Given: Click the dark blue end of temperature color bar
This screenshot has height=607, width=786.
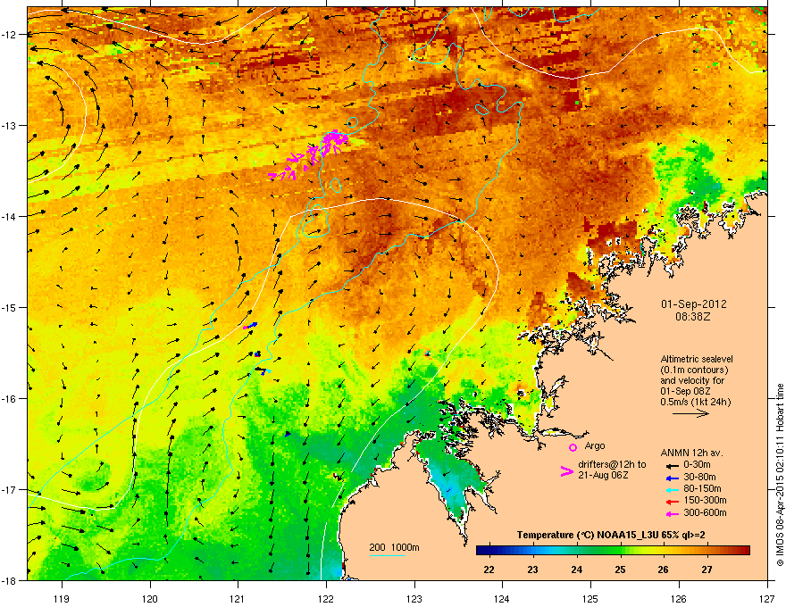Looking at the screenshot, I should (484, 551).
